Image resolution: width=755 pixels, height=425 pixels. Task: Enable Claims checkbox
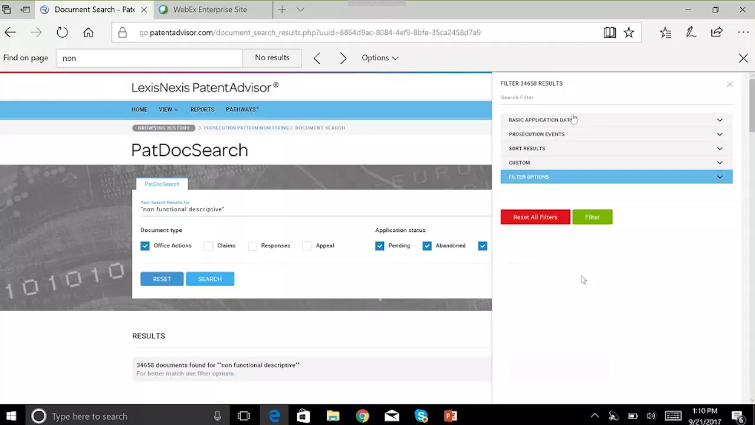click(x=208, y=246)
